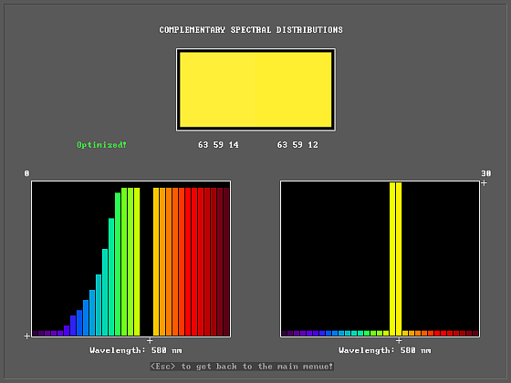This screenshot has height=383, width=511.
Task: Click the black gap in the left spectrum
Action: 146,262
